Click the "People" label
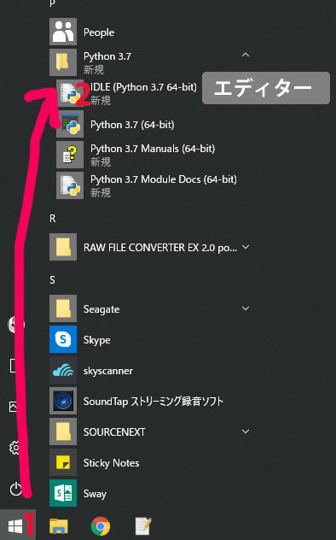Screen dimensions: 336x540 point(99,32)
